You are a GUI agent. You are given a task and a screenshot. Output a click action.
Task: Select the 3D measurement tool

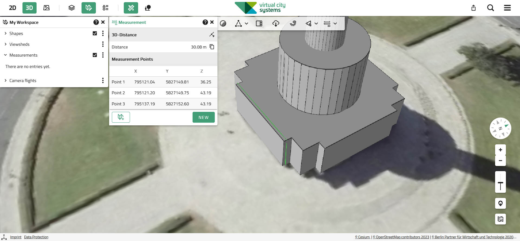(327, 23)
